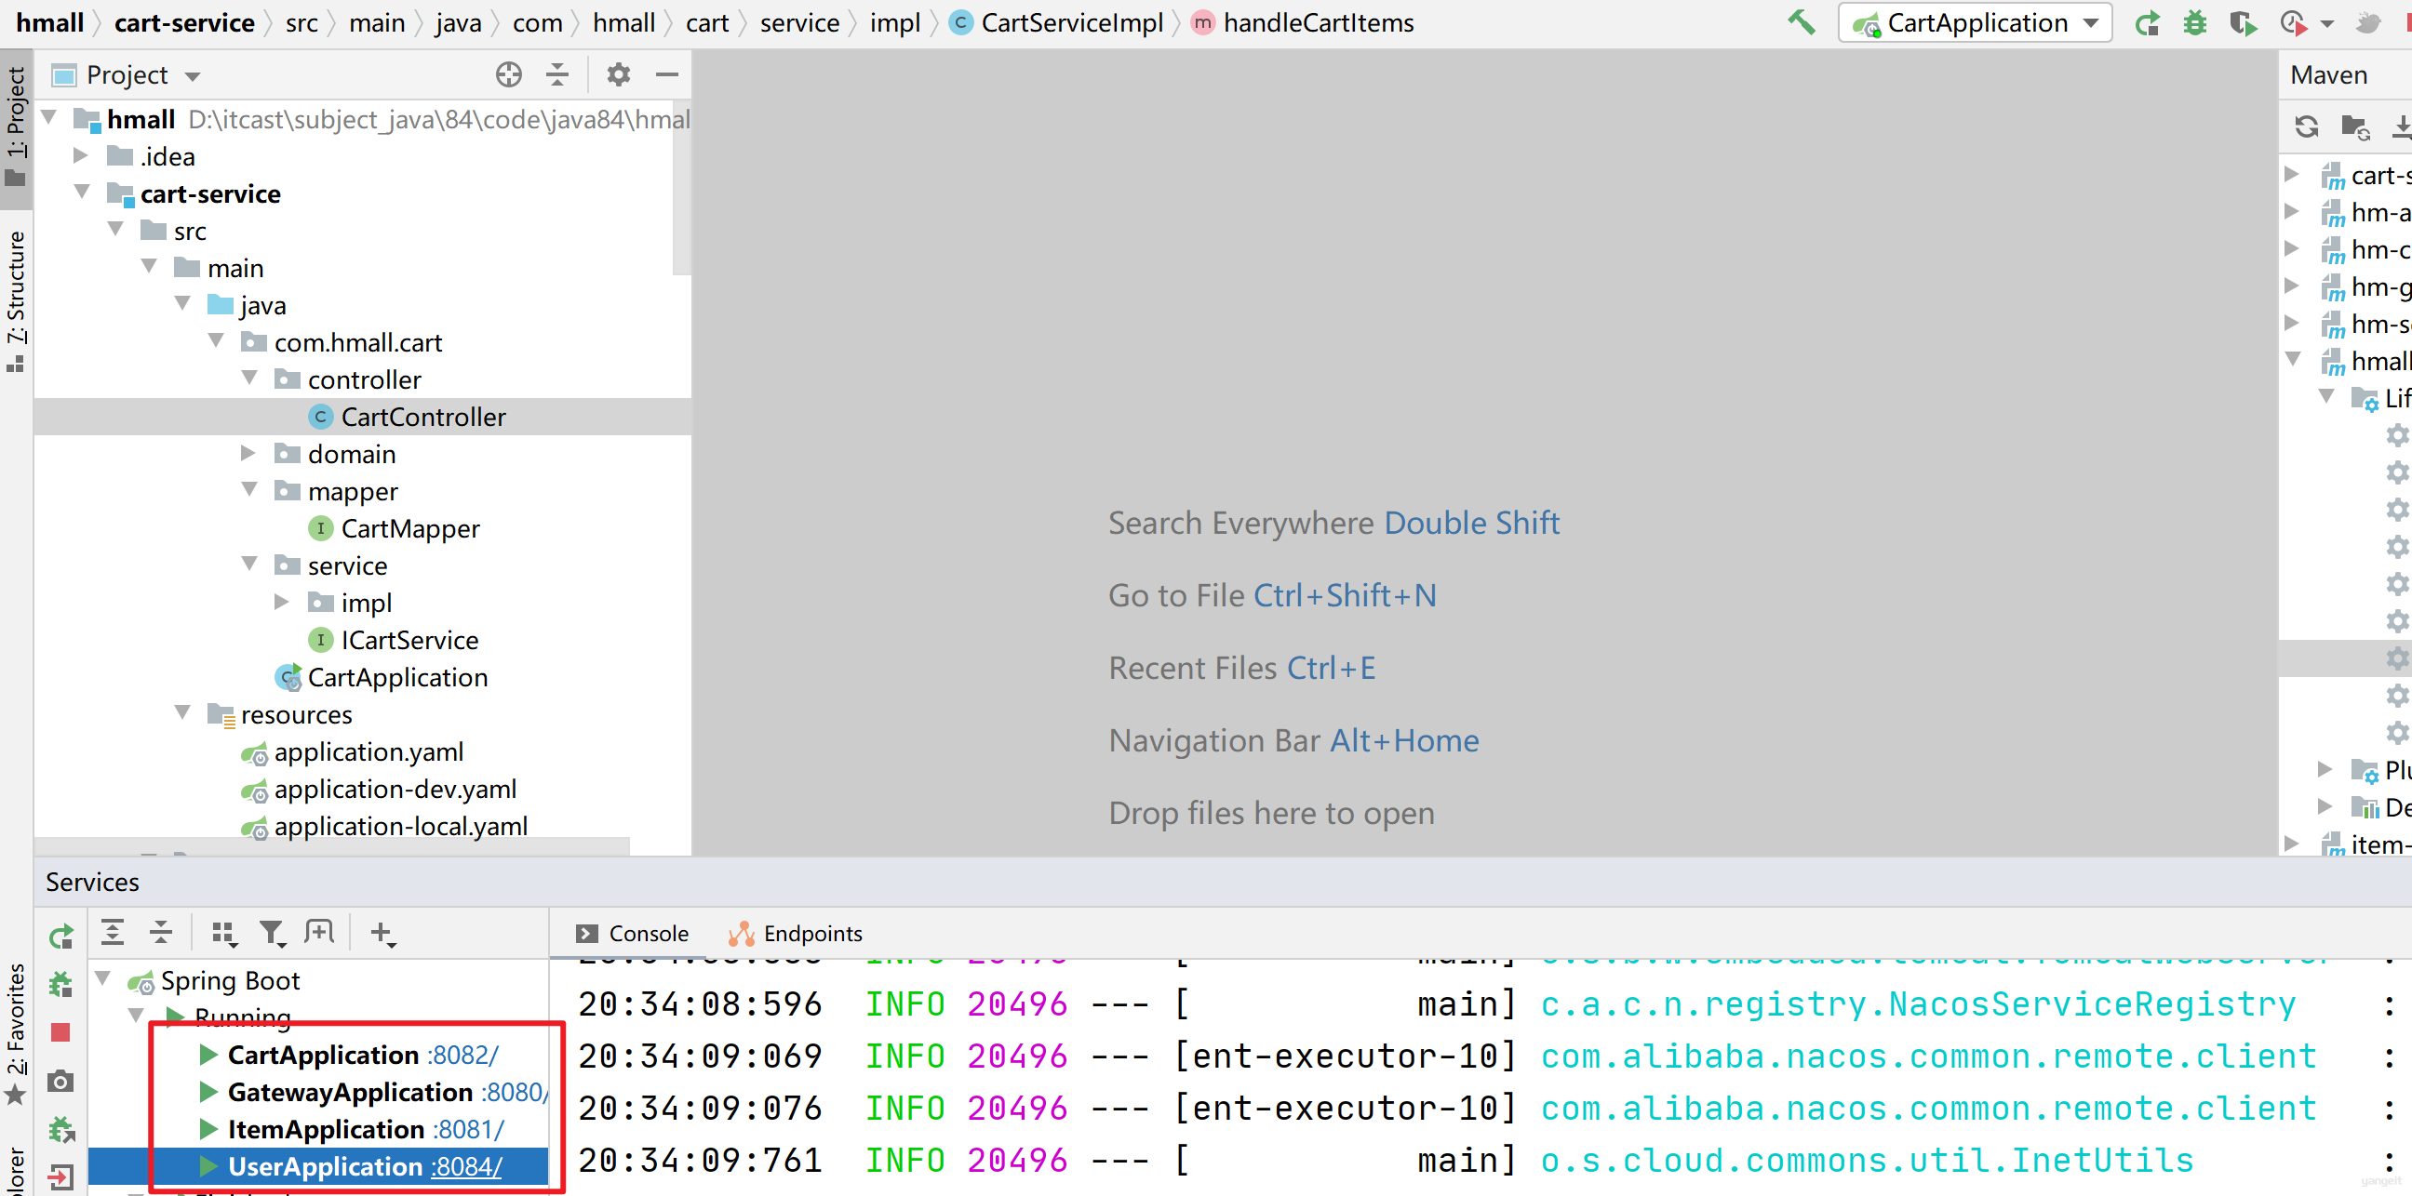Screen dimensions: 2412x1196
Task: Take a thread dump with camera icon
Action: click(x=60, y=1082)
